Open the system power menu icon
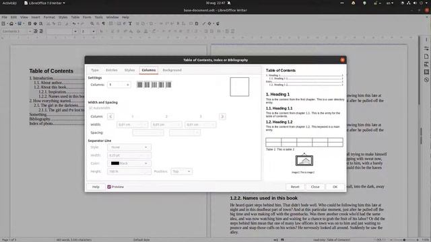The image size is (431, 242). [421, 3]
